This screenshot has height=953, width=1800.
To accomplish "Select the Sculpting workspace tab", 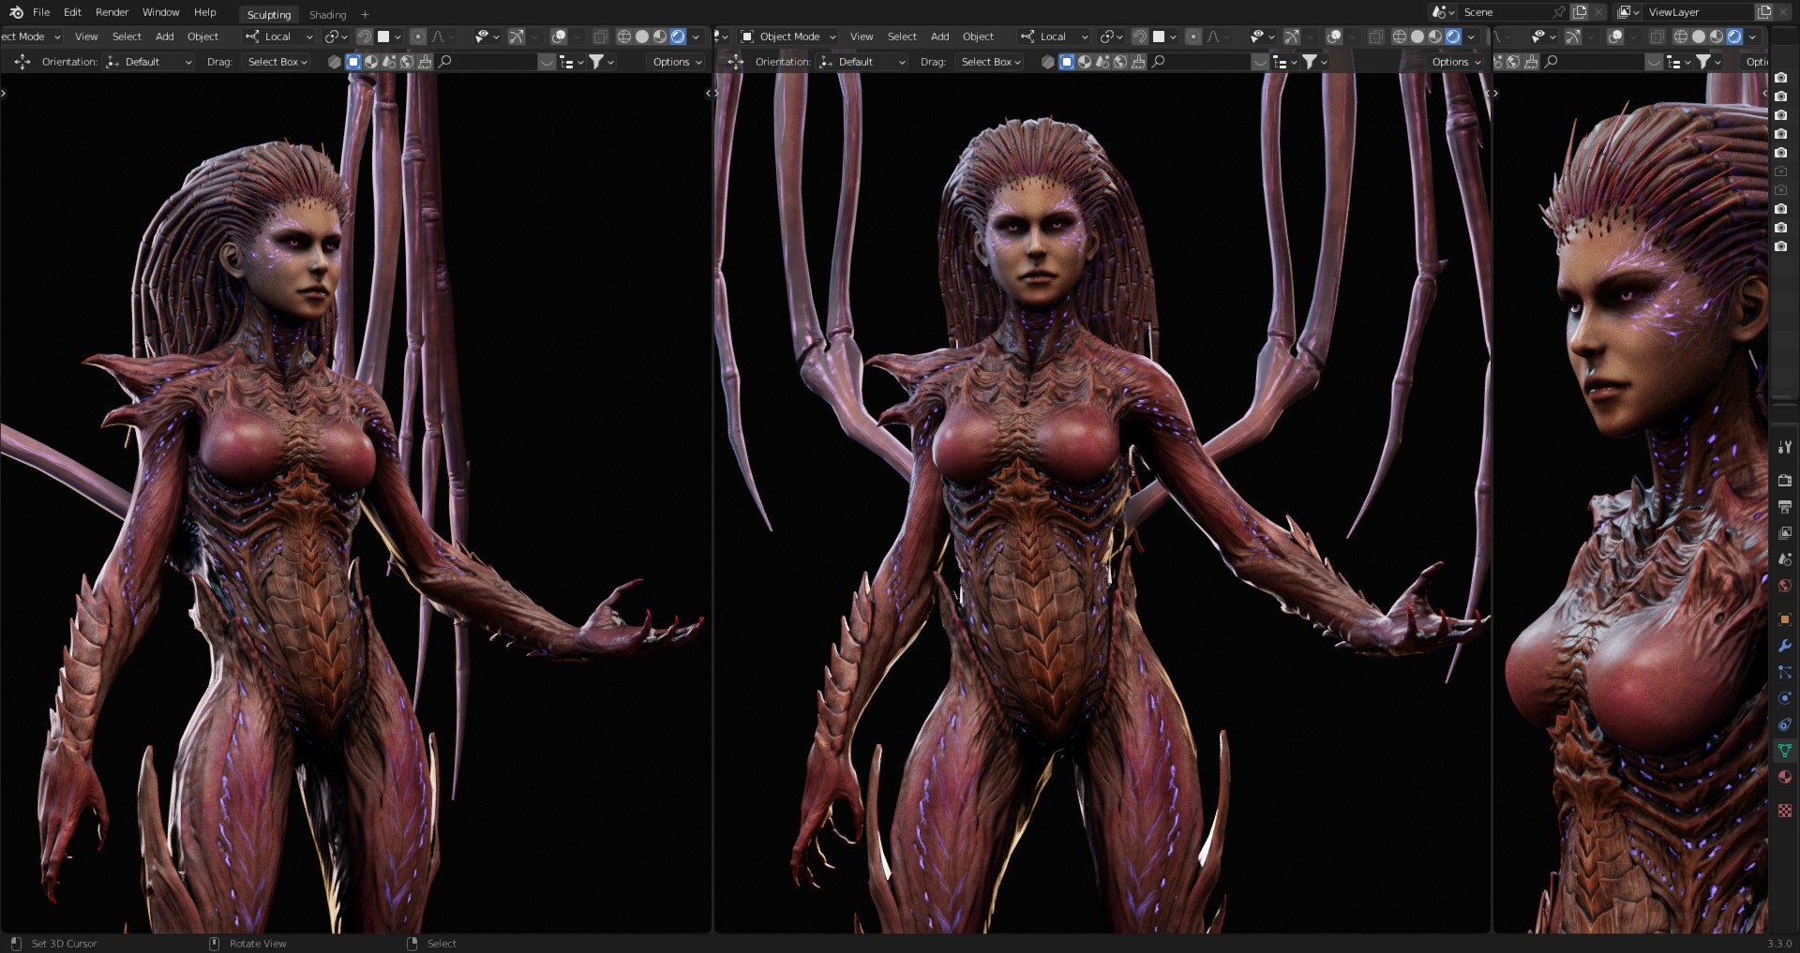I will [269, 14].
